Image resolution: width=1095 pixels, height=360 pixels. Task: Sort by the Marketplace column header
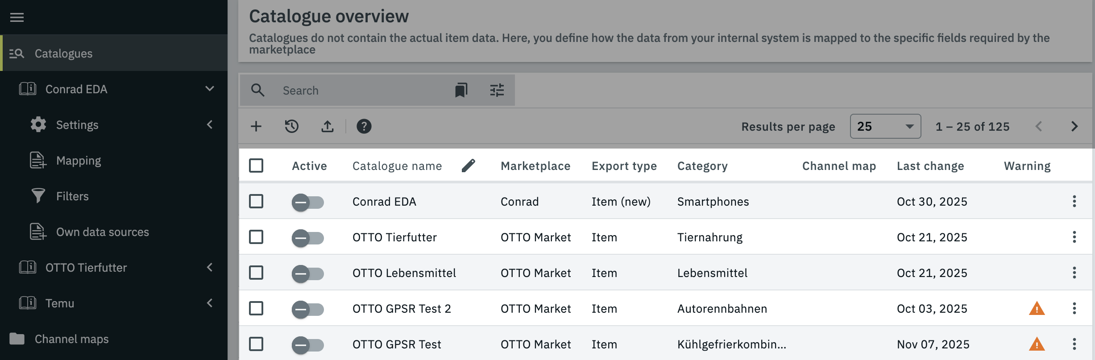[x=535, y=166]
